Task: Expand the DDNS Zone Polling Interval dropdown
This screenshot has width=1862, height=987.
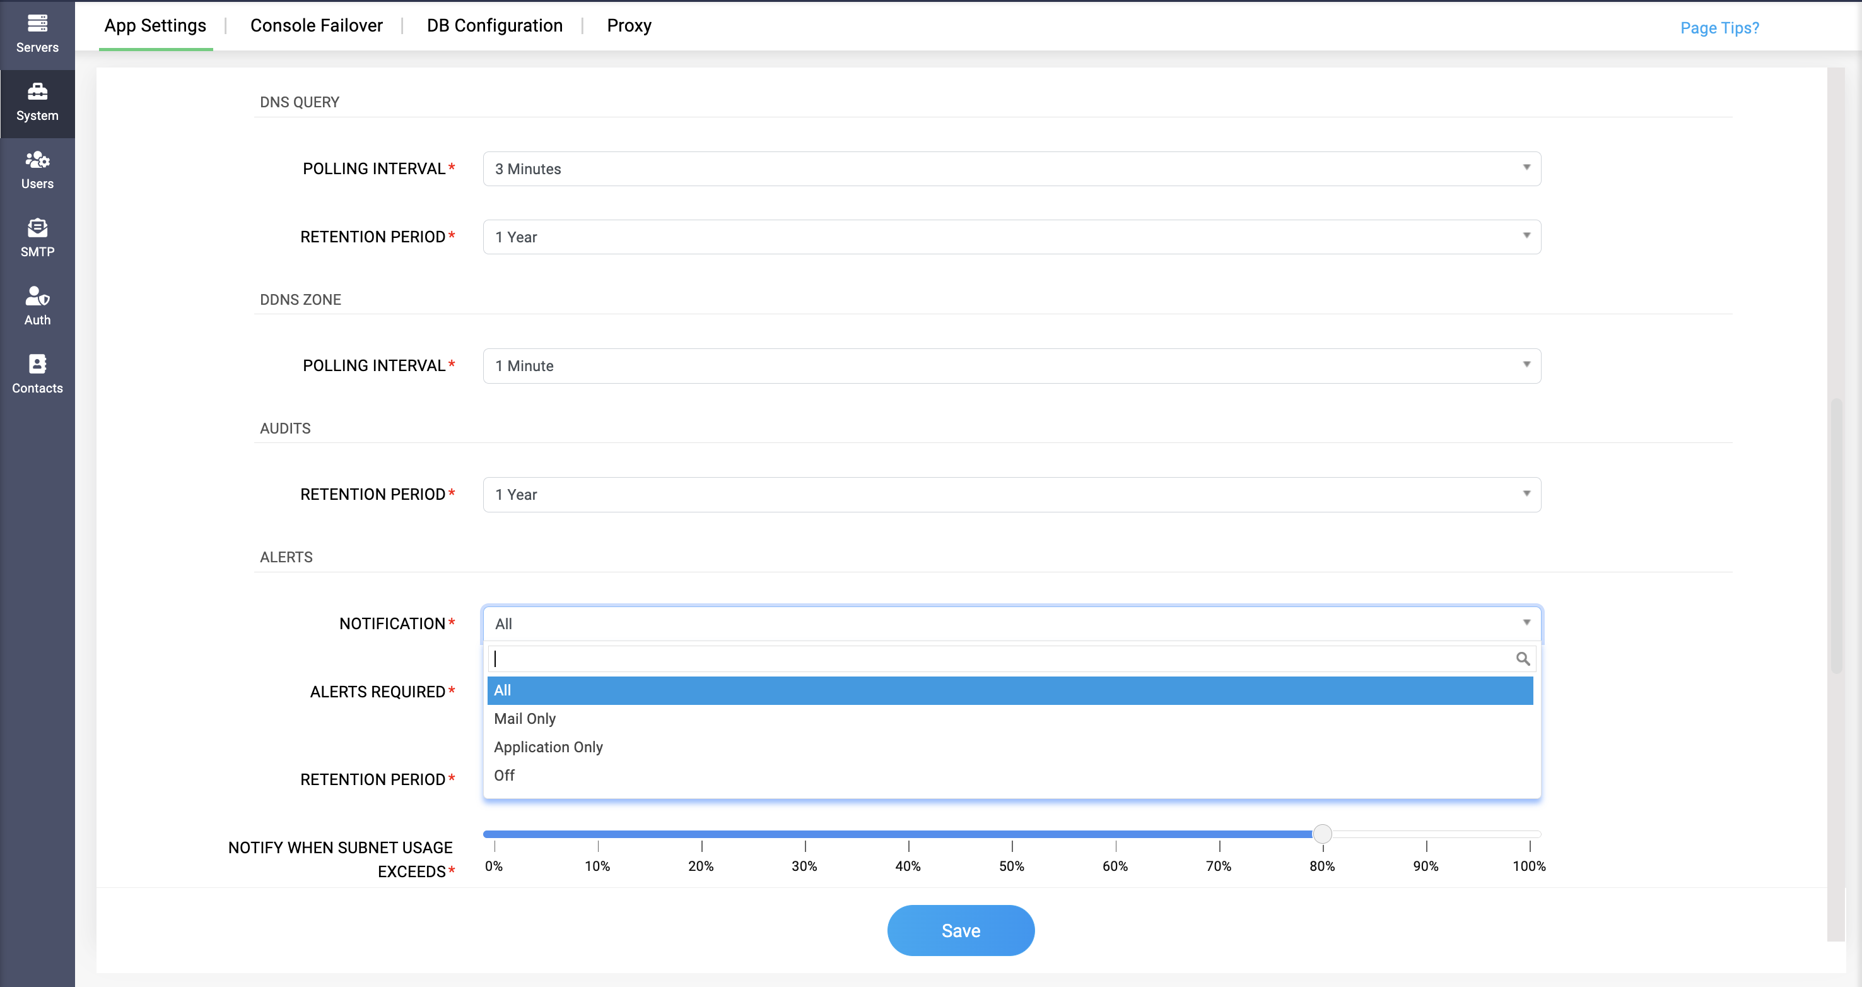Action: click(x=1526, y=365)
